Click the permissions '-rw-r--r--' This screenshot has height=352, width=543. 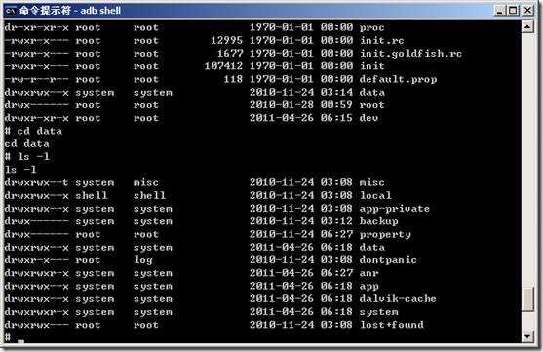(x=36, y=79)
